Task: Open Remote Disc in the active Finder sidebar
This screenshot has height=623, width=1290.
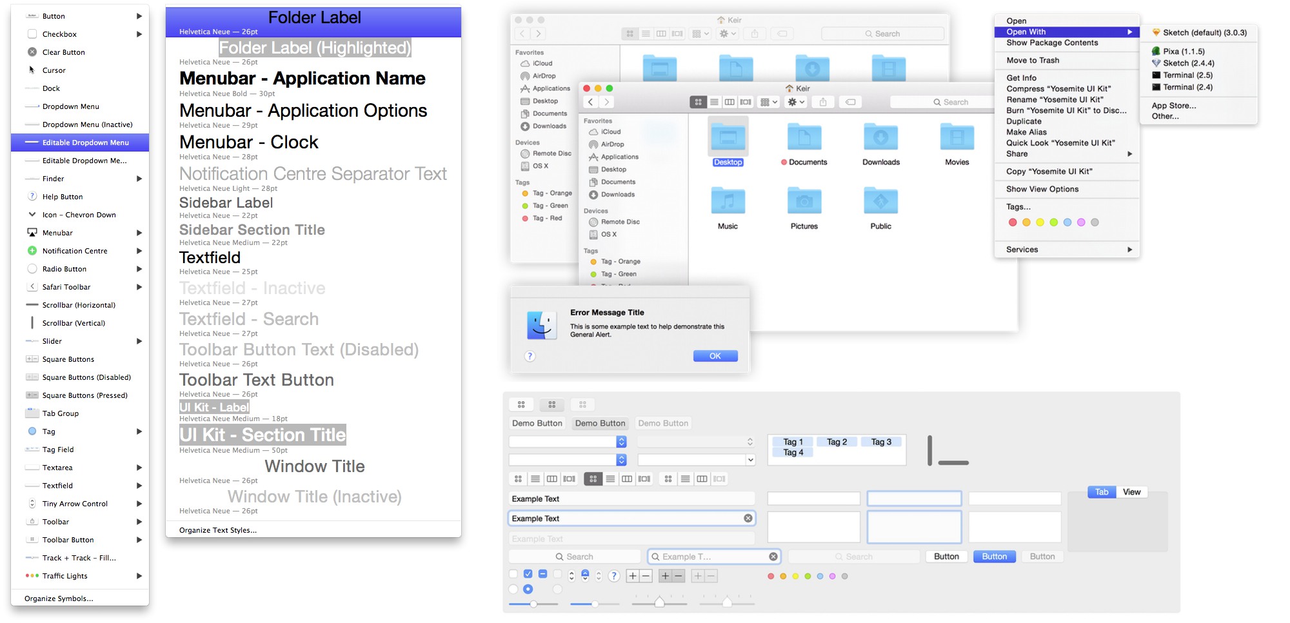Action: 614,222
